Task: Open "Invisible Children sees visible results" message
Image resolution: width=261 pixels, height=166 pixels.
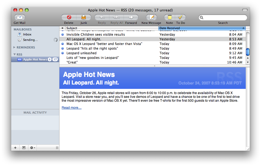Action: pyautogui.click(x=152, y=34)
